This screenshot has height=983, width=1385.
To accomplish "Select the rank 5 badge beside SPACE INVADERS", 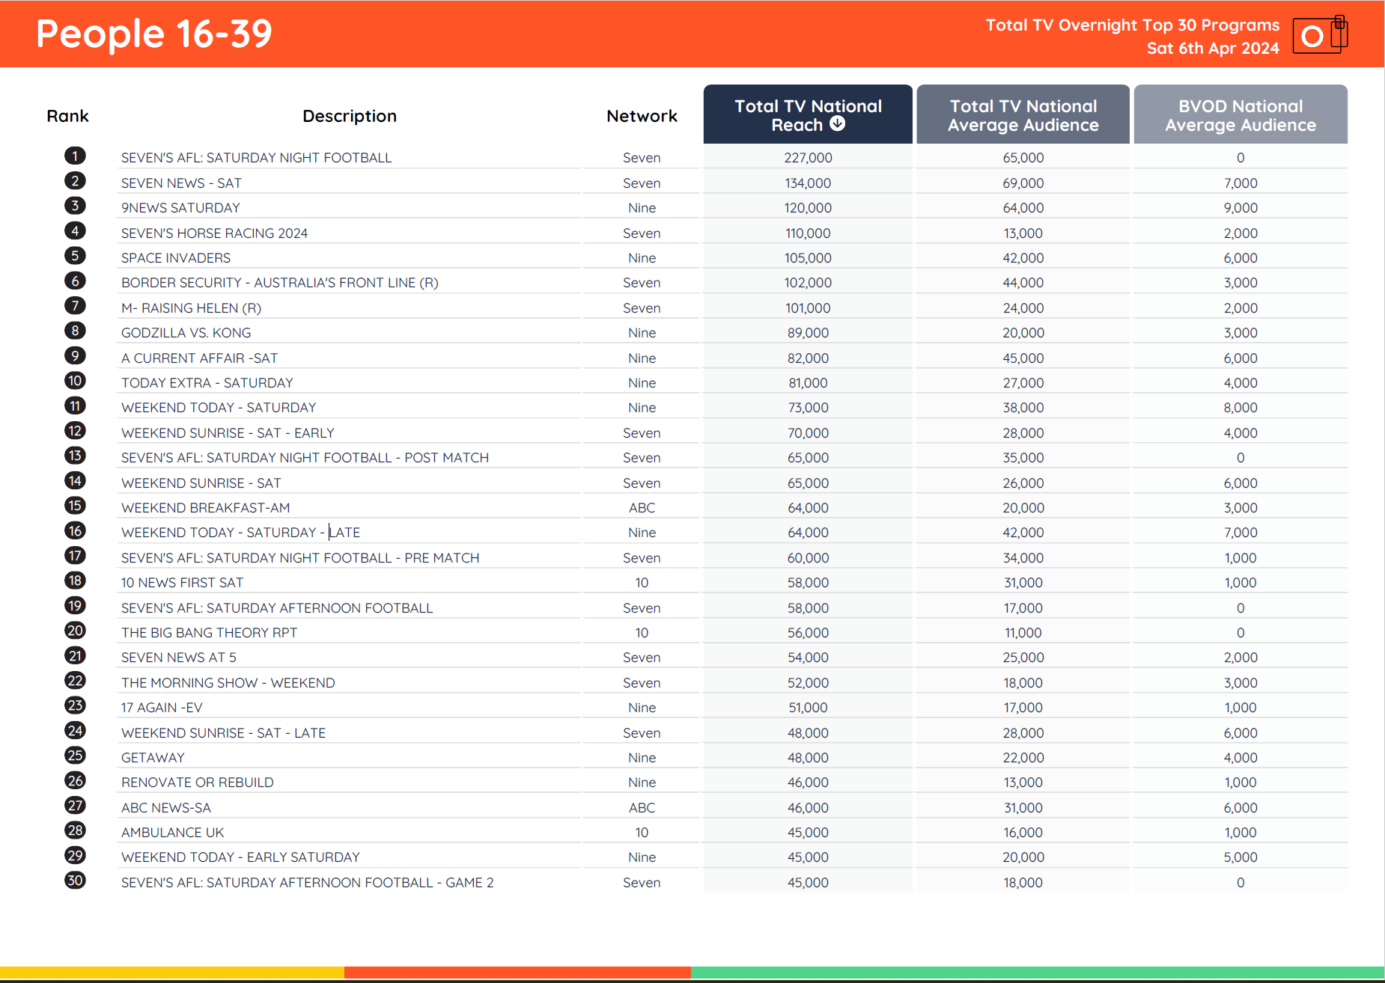I will [x=75, y=256].
